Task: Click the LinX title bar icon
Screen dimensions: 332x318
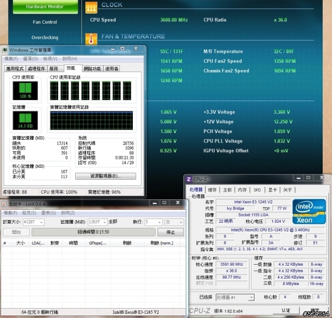Action: point(4,204)
